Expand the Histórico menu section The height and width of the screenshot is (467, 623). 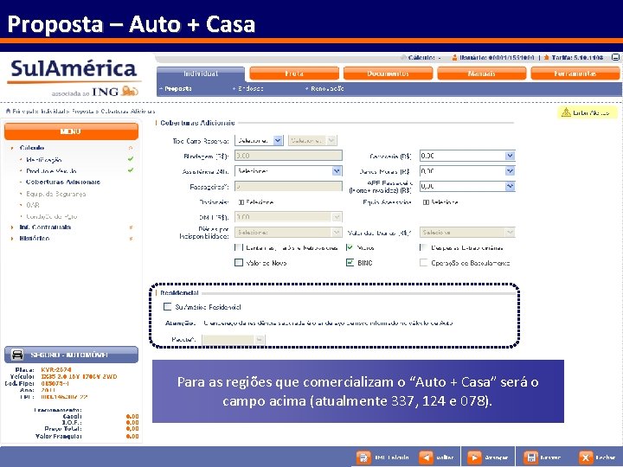click(34, 239)
